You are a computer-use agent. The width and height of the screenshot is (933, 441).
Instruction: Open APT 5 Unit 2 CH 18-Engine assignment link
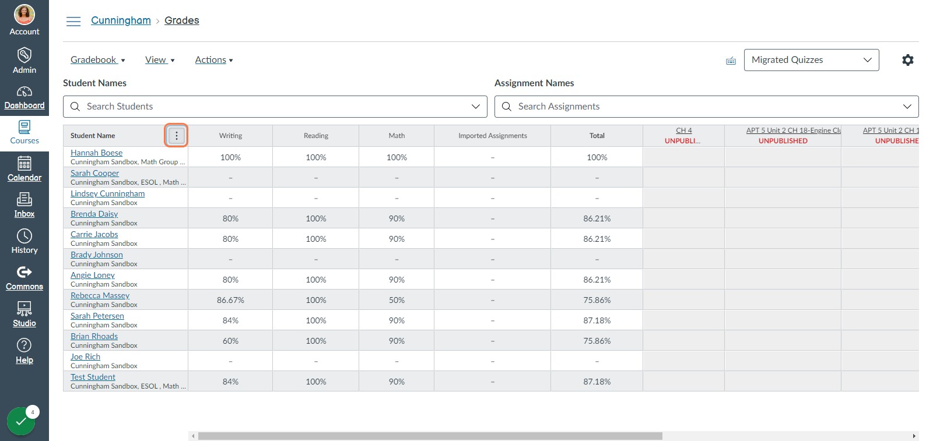794,130
